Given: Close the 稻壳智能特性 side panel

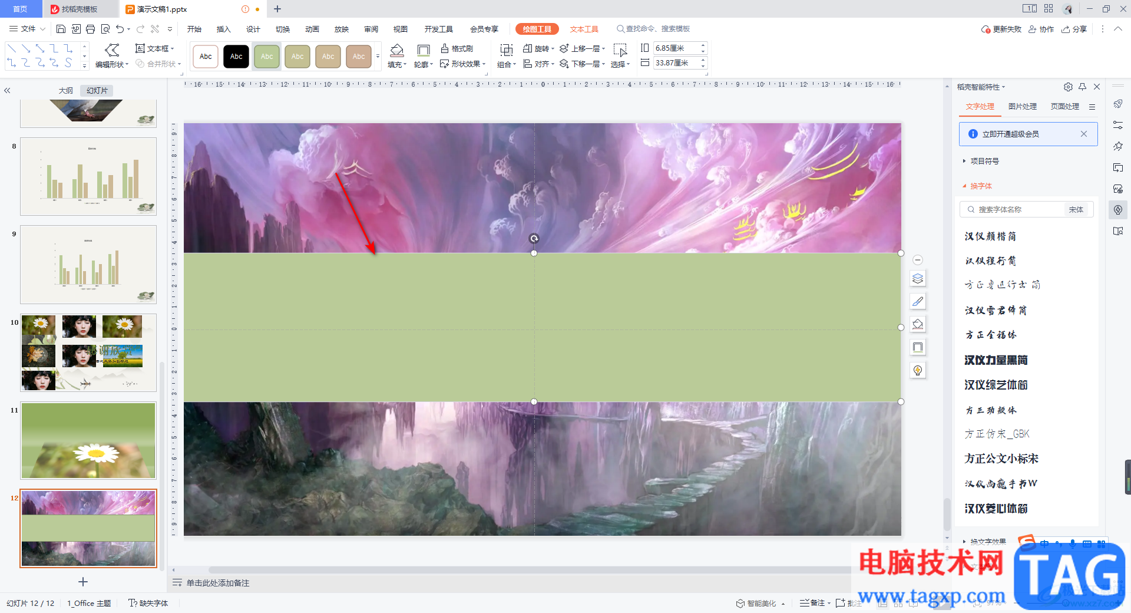Looking at the screenshot, I should [1097, 87].
